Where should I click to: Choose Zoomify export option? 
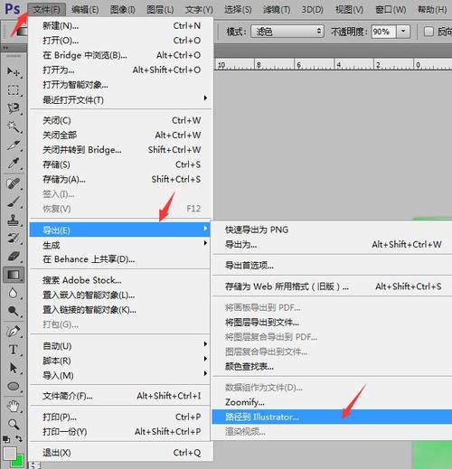pyautogui.click(x=332, y=402)
